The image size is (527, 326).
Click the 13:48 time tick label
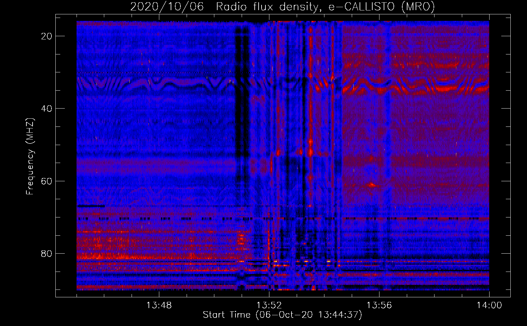click(159, 305)
